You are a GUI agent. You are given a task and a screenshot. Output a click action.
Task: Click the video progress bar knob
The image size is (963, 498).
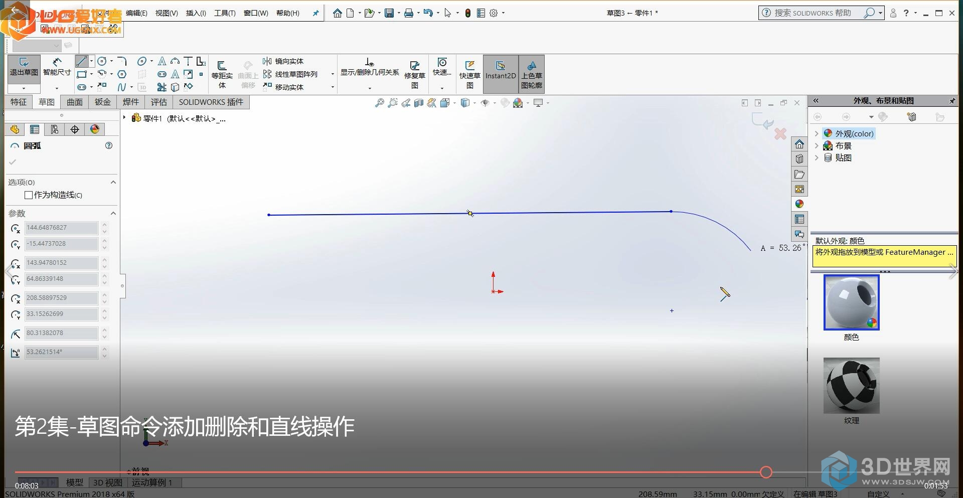(x=766, y=472)
